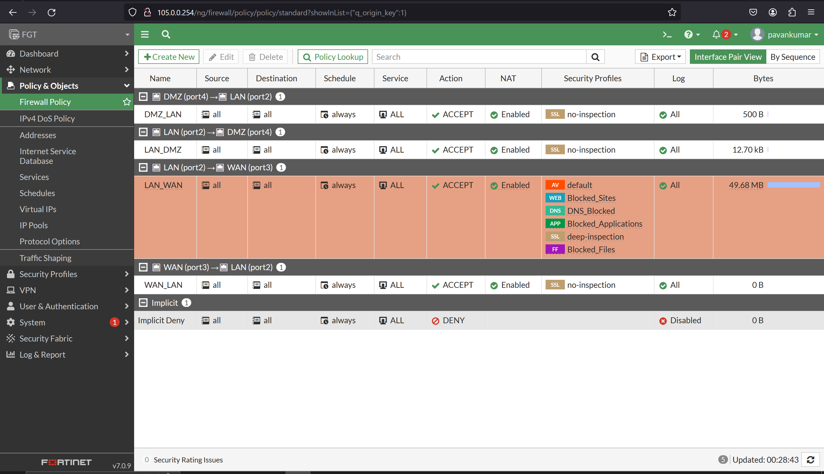Switch to Interface Pair View
This screenshot has width=824, height=474.
click(x=728, y=57)
